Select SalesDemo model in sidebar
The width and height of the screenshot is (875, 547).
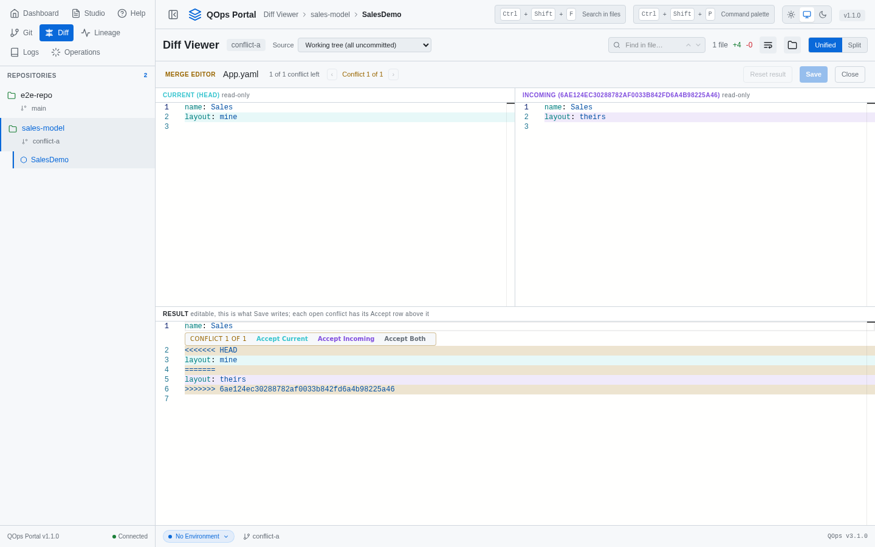[x=84, y=160]
